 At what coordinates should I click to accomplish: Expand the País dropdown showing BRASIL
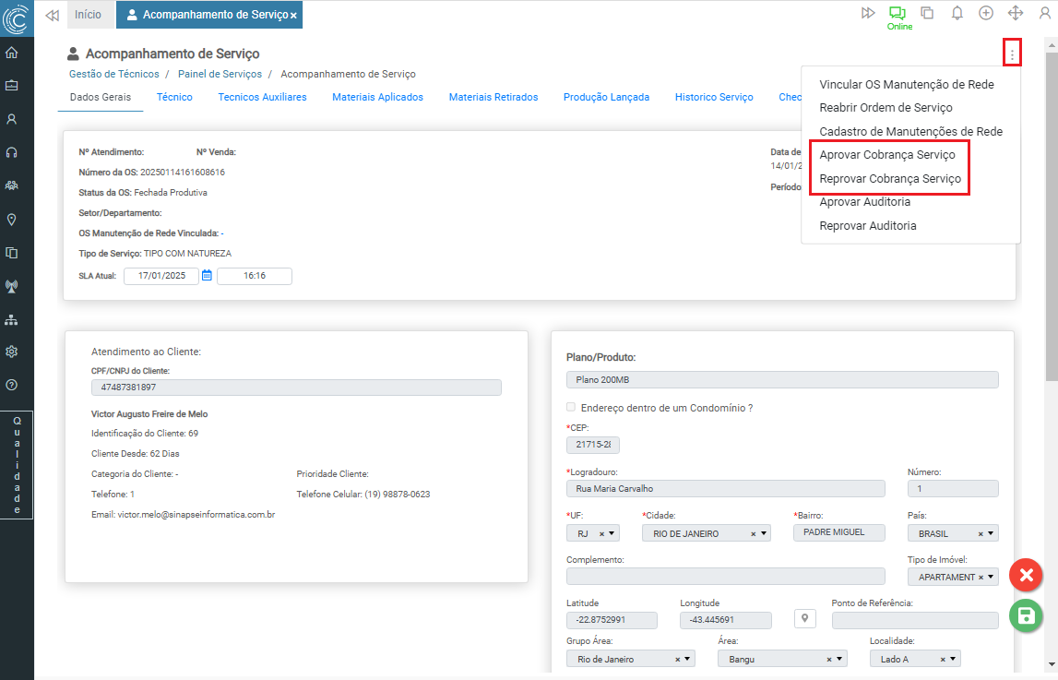pyautogui.click(x=992, y=533)
